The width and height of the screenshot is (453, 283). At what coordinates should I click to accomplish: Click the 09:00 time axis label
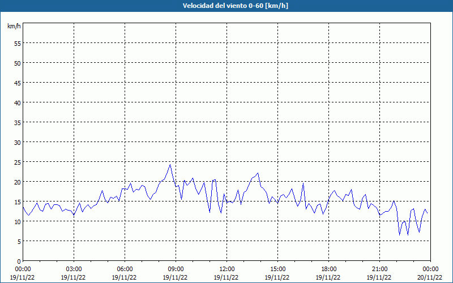pyautogui.click(x=176, y=269)
